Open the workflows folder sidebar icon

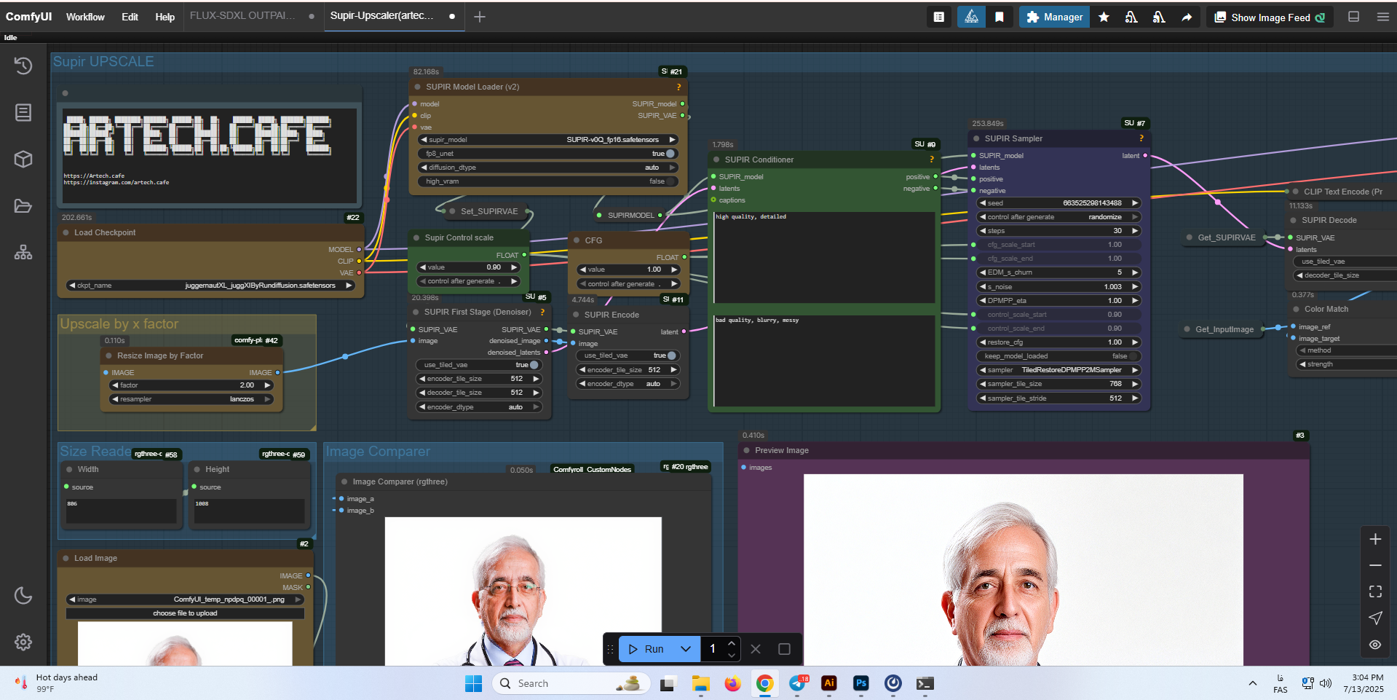[23, 206]
